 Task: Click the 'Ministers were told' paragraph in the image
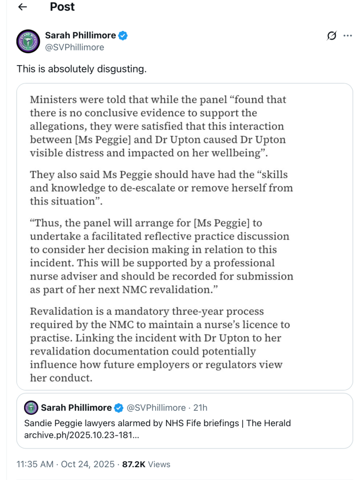click(x=158, y=126)
